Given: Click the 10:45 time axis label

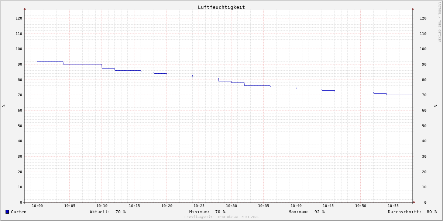Looking at the screenshot, I should pyautogui.click(x=329, y=206).
